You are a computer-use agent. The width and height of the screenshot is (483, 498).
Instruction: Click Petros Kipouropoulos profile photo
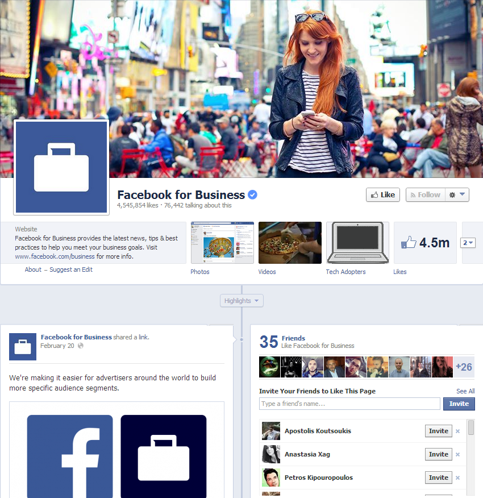271,478
